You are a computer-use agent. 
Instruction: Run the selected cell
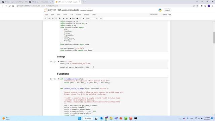point(72,18)
